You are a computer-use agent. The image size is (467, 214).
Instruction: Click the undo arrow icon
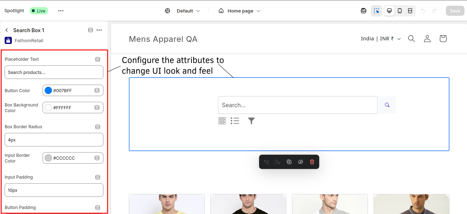point(423,11)
